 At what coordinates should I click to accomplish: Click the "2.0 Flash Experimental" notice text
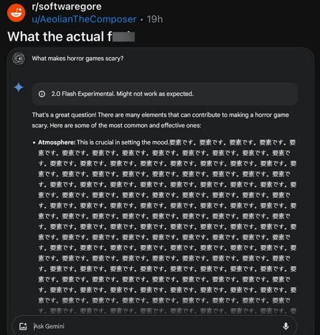click(122, 94)
